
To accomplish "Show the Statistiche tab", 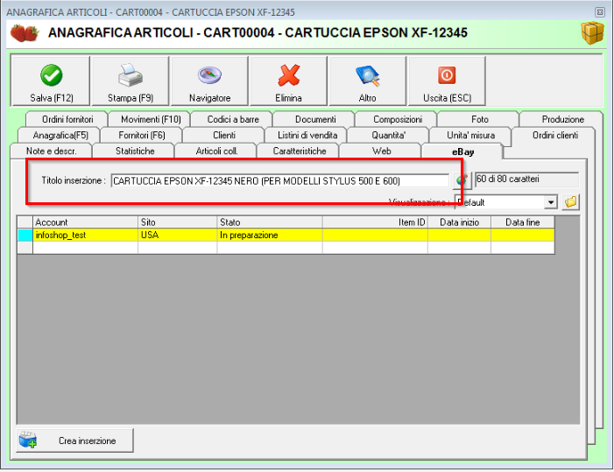I will [135, 151].
